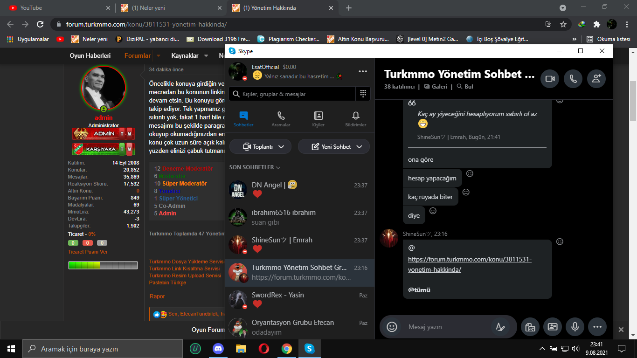Viewport: 637px width, 358px height.
Task: Expand the Yeni Sohbet dropdown
Action: [x=333, y=146]
